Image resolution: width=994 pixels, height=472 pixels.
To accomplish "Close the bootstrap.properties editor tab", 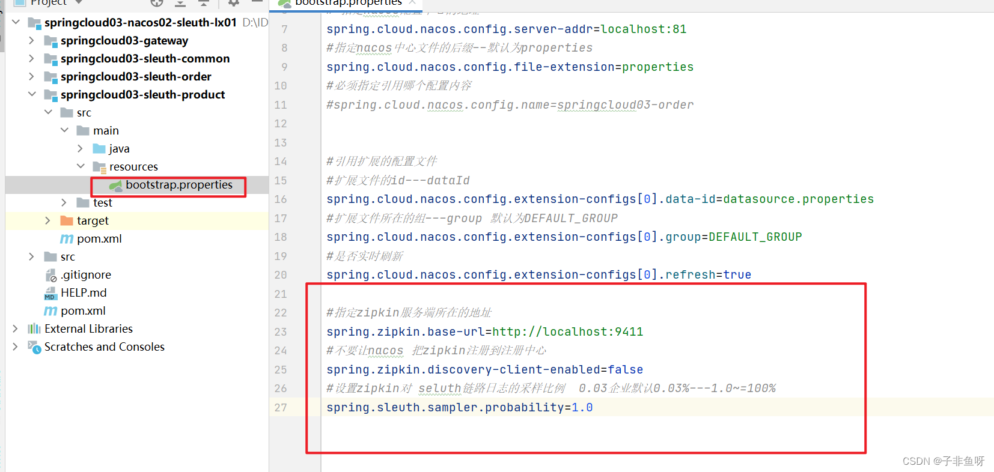I will (x=412, y=2).
